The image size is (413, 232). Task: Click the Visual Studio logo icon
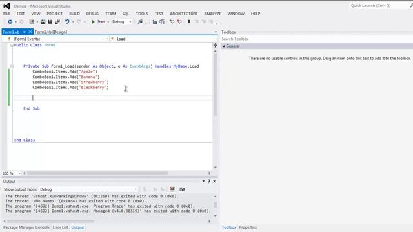tap(7, 6)
